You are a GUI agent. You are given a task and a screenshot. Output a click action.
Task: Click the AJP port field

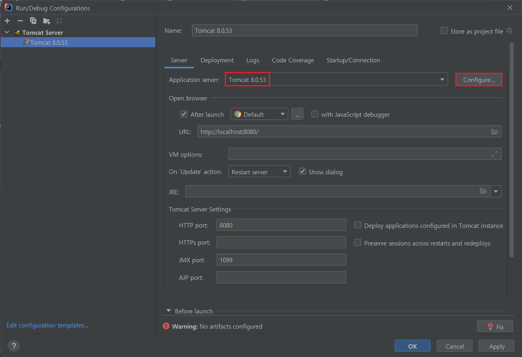click(x=281, y=277)
